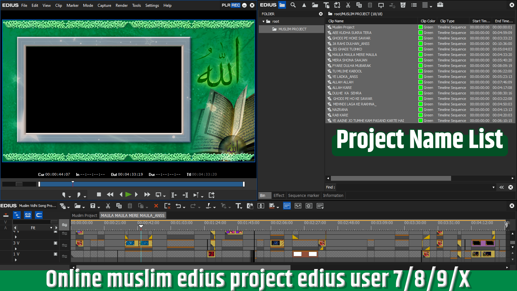This screenshot has width=517, height=291.
Task: Open the timeline zoom Fit dropdown
Action: click(51, 228)
